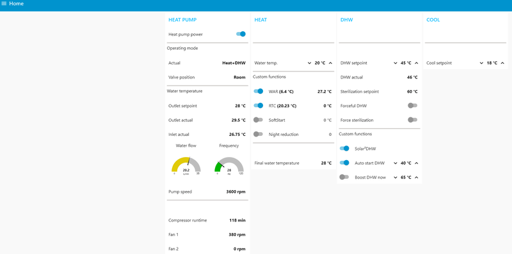
Task: Click the WAR 27.2 °C value
Action: tap(324, 92)
